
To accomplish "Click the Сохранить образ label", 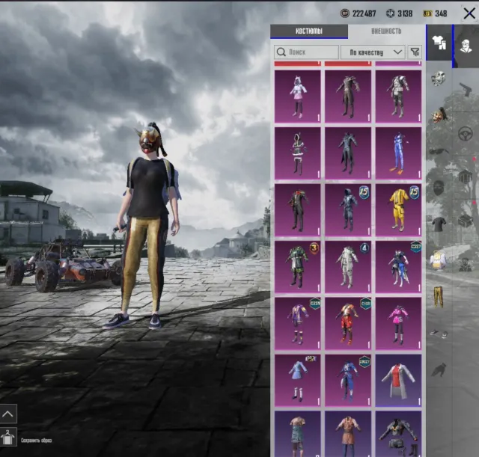I will pyautogui.click(x=37, y=441).
